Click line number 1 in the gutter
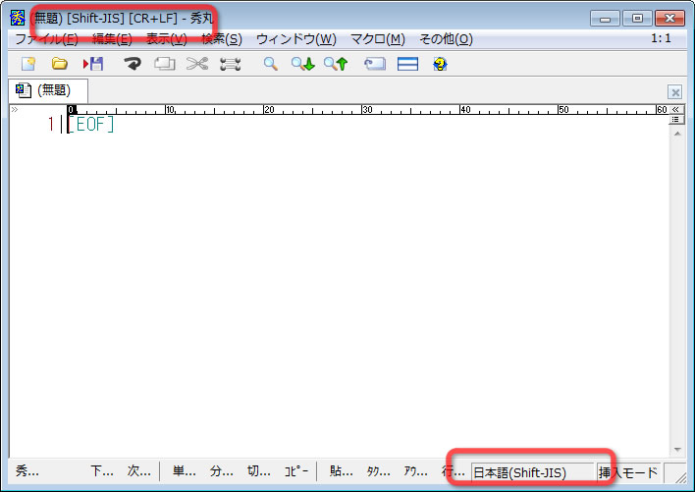 pyautogui.click(x=51, y=124)
